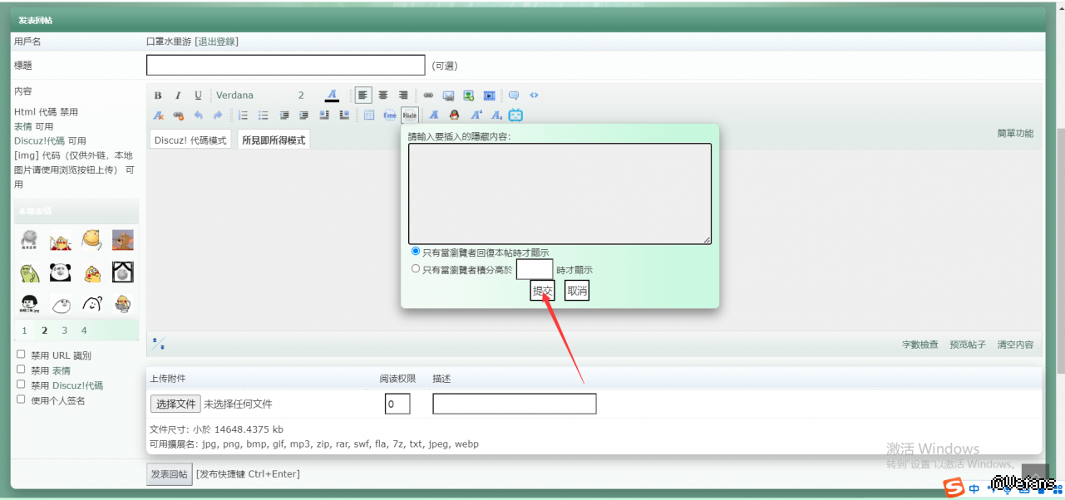Insert an ordered list using numbered list icon
The height and width of the screenshot is (500, 1065).
(x=243, y=115)
